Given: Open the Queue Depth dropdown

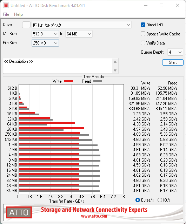Looking at the screenshot, I should tap(175, 52).
